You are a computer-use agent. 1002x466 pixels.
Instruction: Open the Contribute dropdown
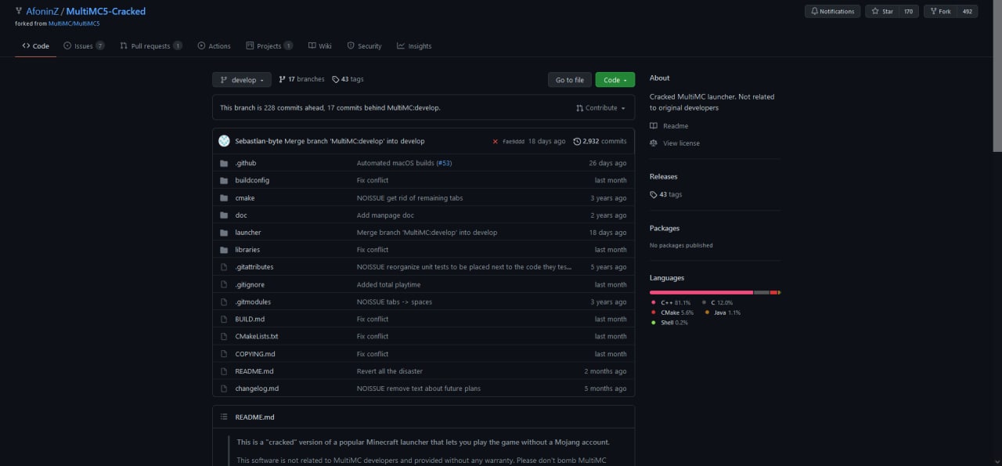(x=601, y=108)
